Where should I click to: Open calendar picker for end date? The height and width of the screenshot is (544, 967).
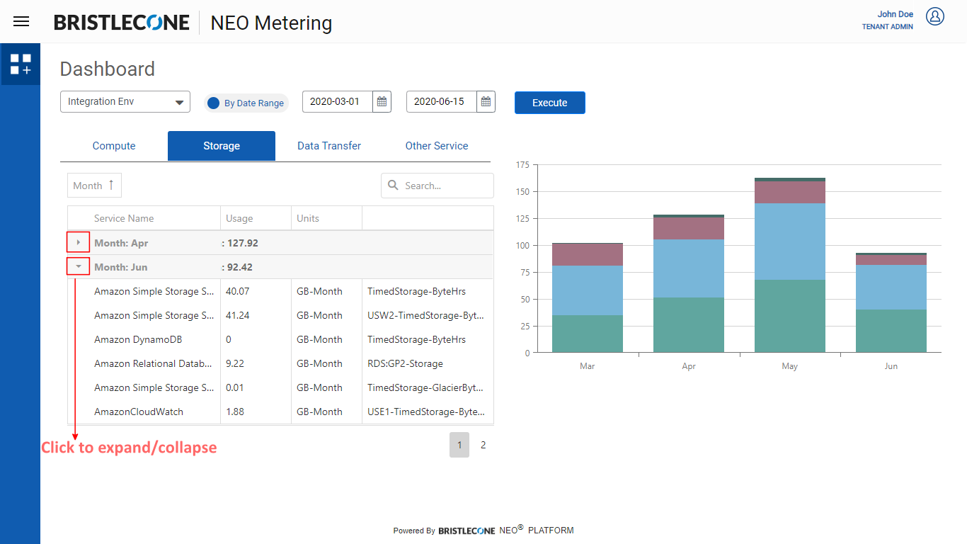pyautogui.click(x=486, y=102)
